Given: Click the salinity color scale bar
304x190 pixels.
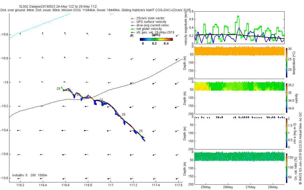Looking at the screenshot, I should [287, 98].
